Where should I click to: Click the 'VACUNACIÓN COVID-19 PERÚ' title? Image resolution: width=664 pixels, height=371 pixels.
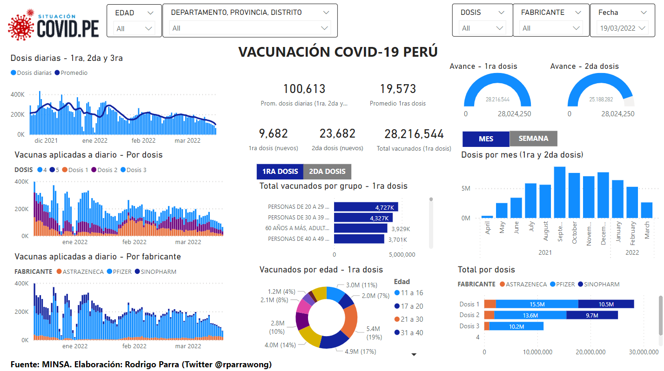(338, 51)
